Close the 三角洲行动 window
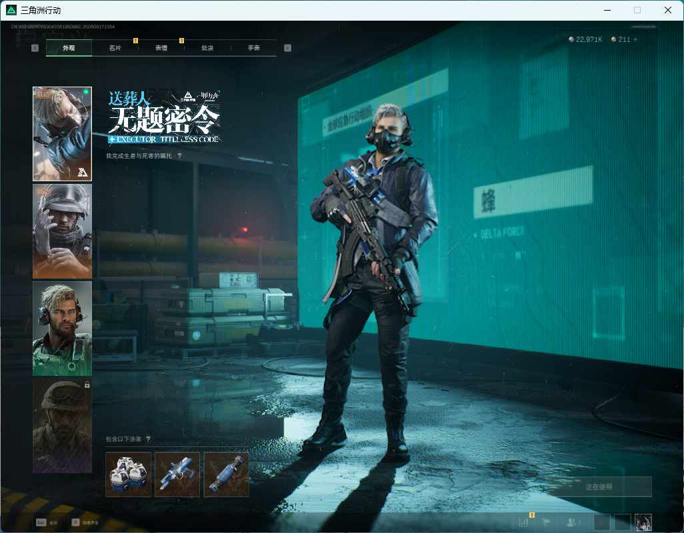 [668, 10]
